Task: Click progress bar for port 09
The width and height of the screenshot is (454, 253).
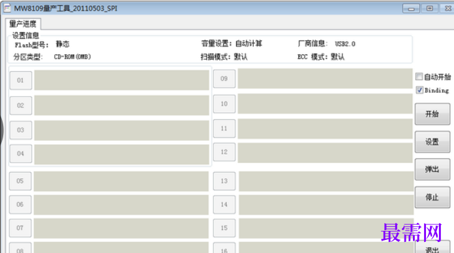Action: tap(325, 78)
